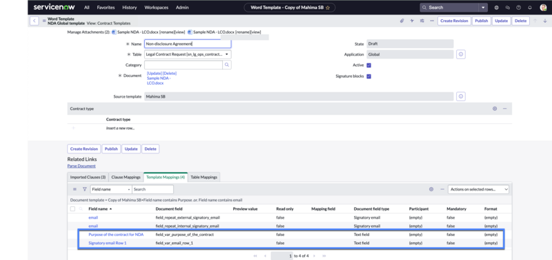Expand the global search options arrow

coord(483,8)
